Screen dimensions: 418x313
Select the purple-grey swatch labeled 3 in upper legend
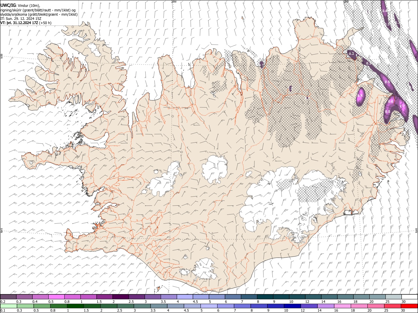coord(153,297)
